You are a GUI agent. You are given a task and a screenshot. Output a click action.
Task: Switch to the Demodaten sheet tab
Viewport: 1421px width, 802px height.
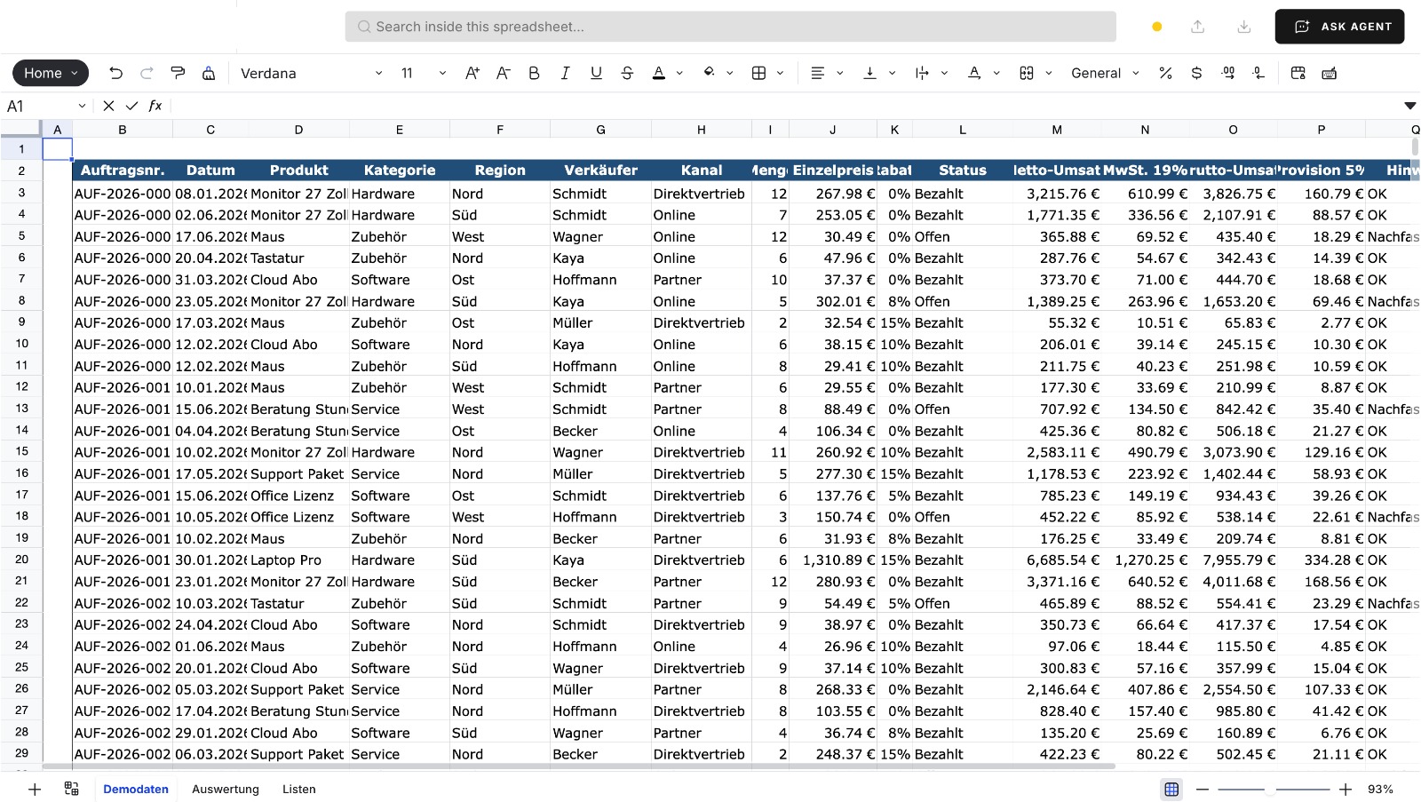pos(136,789)
